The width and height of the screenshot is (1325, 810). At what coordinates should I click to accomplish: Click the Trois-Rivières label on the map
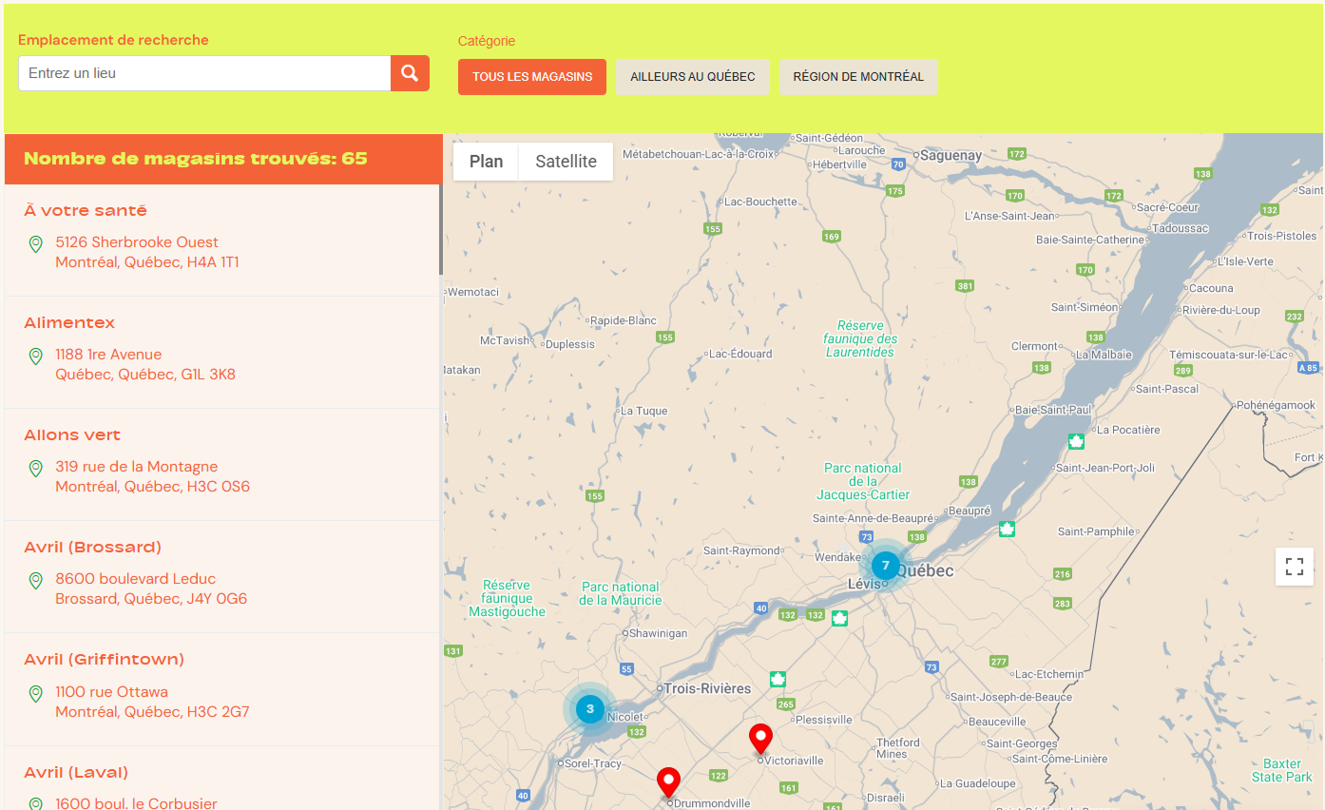707,688
